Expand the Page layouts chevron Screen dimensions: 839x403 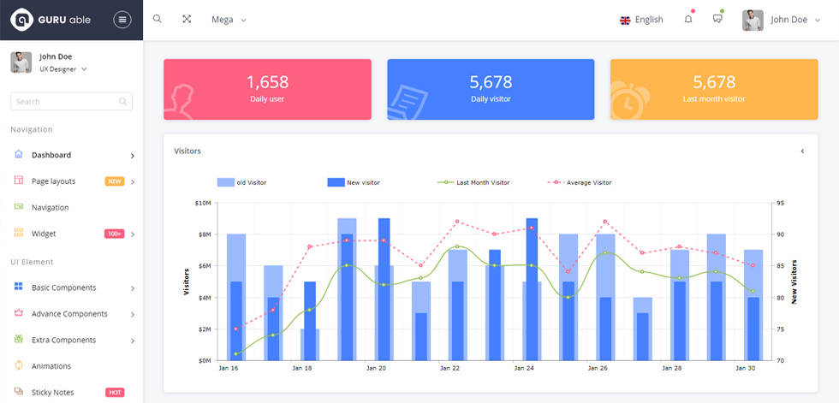tap(132, 181)
